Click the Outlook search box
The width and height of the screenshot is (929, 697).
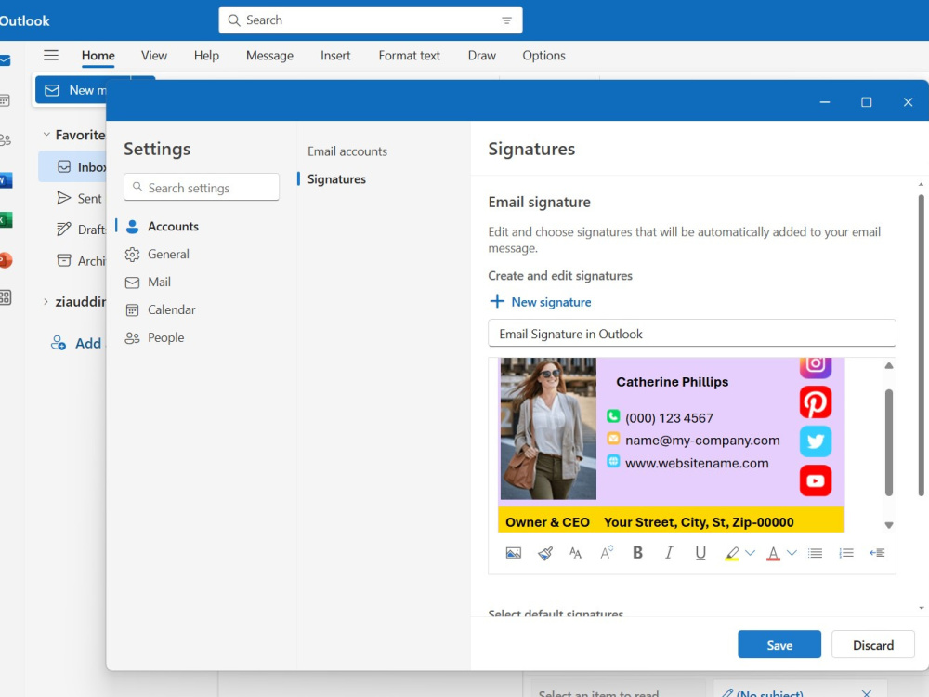pyautogui.click(x=371, y=20)
